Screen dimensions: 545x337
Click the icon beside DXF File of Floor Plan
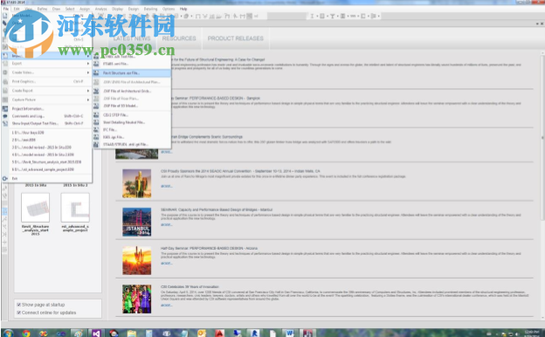coord(96,99)
